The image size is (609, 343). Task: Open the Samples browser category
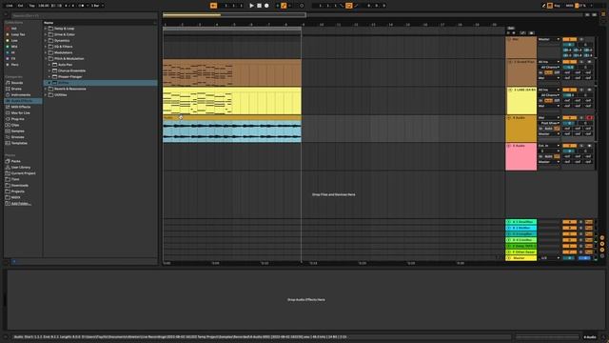[17, 131]
